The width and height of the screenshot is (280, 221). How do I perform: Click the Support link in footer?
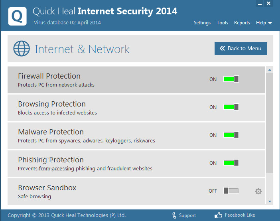[x=187, y=215]
